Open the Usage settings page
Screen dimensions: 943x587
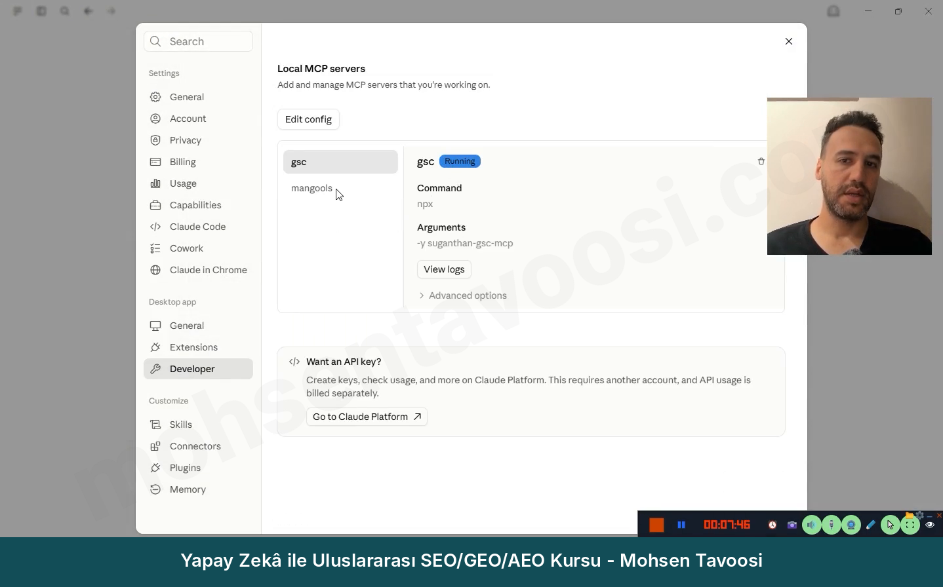[198, 183]
